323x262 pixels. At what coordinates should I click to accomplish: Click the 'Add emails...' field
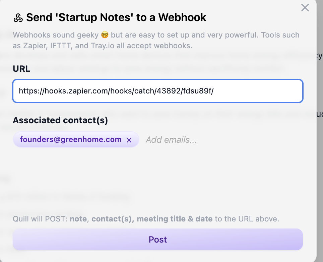click(171, 140)
